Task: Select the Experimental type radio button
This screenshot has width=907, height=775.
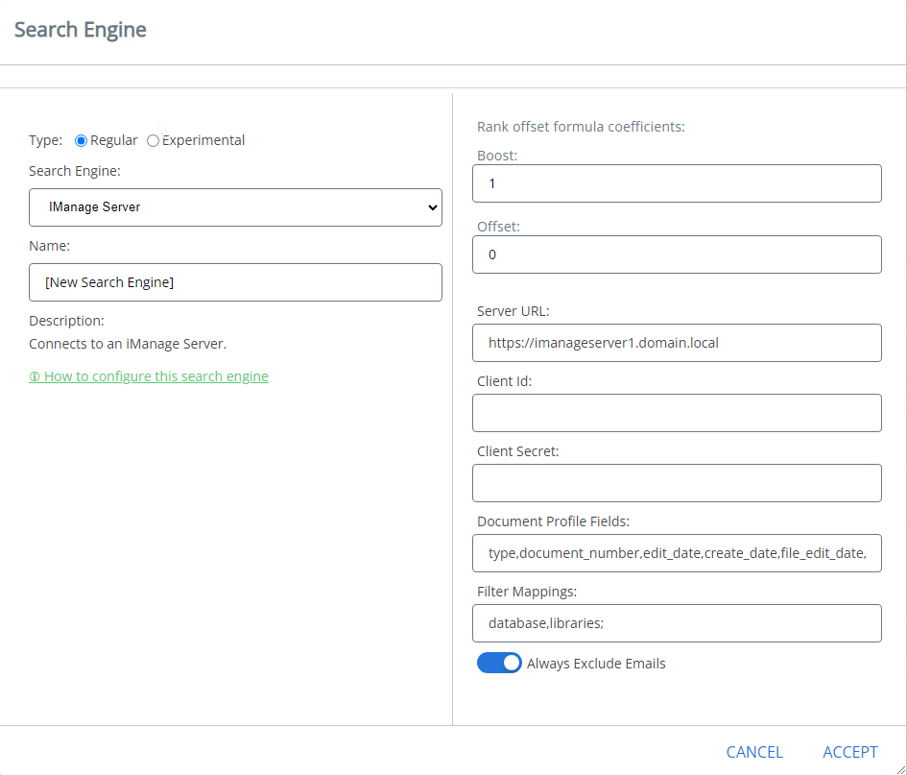Action: (x=154, y=141)
